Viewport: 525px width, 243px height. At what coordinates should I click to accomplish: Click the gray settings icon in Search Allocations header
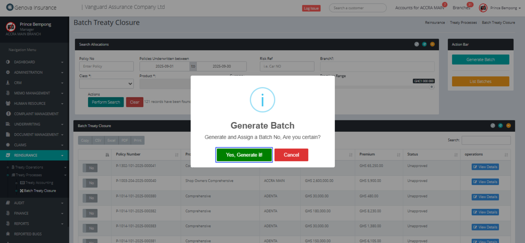point(417,44)
